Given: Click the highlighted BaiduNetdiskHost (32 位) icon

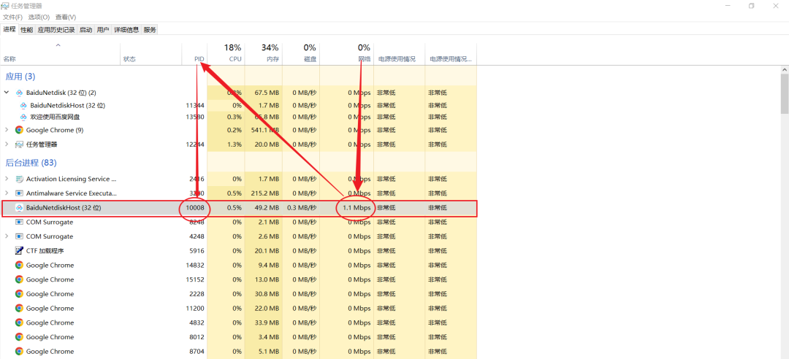Looking at the screenshot, I should [19, 208].
